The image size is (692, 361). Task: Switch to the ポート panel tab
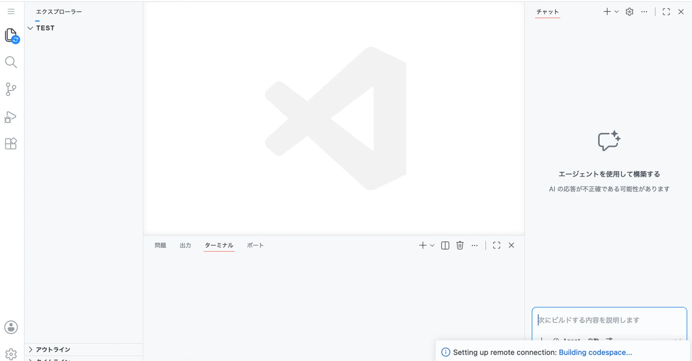255,246
